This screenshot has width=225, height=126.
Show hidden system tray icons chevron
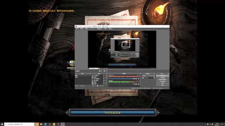pos(206,124)
